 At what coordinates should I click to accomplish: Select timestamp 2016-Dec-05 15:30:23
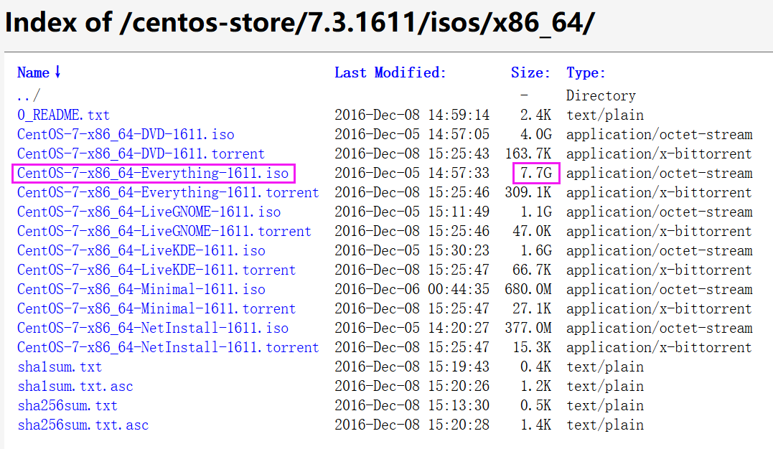(412, 250)
